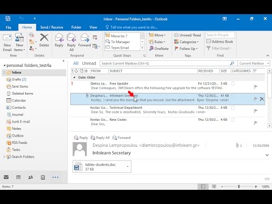Open the Rules dropdown
Viewport: 272px width, 204px height.
coord(157,42)
